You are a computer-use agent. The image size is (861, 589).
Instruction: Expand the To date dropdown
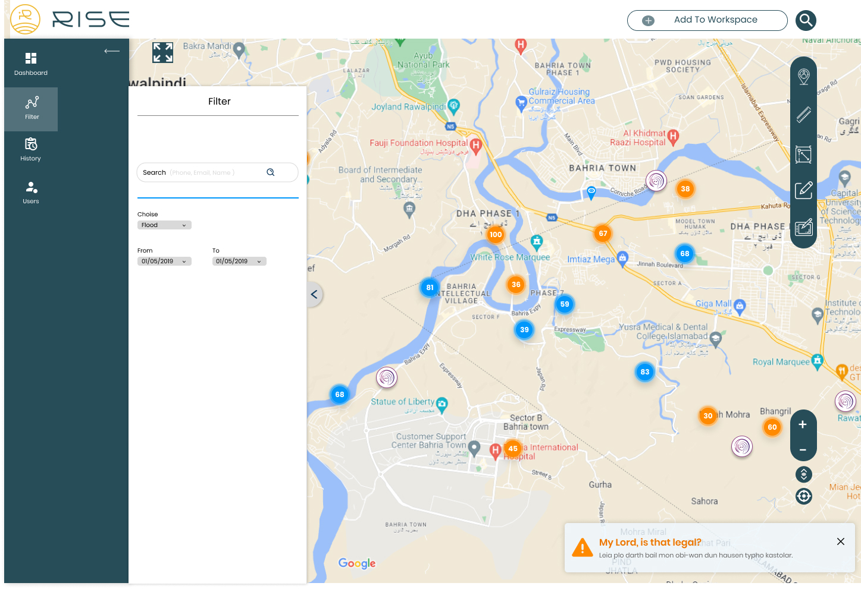(x=239, y=262)
